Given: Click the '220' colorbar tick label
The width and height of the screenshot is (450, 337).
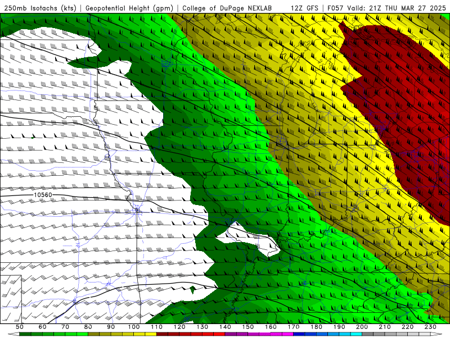Looking at the screenshot, I should (x=407, y=327).
